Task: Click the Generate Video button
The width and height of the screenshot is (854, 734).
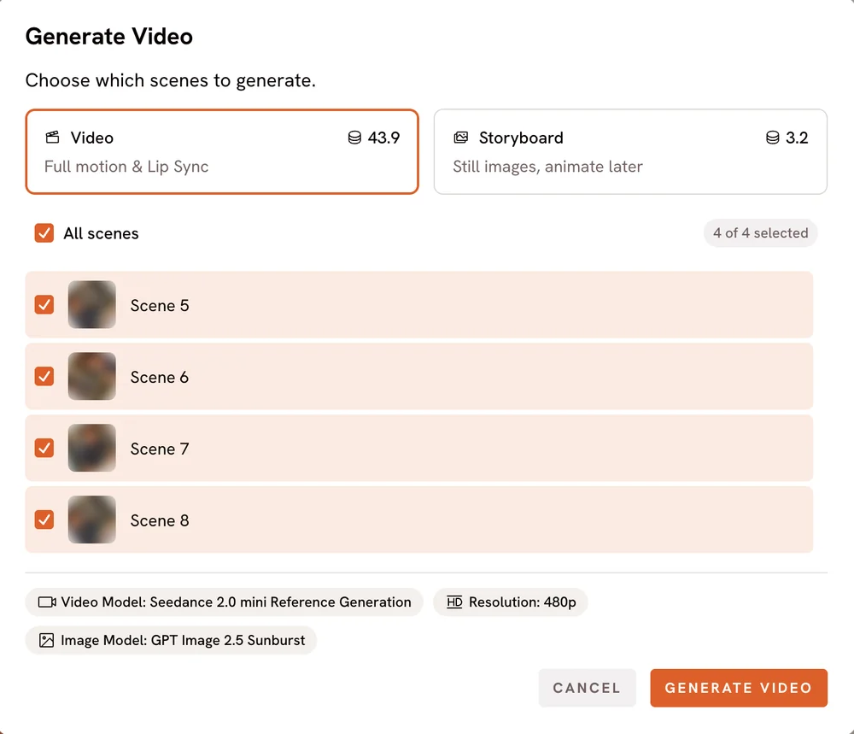Action: (739, 688)
